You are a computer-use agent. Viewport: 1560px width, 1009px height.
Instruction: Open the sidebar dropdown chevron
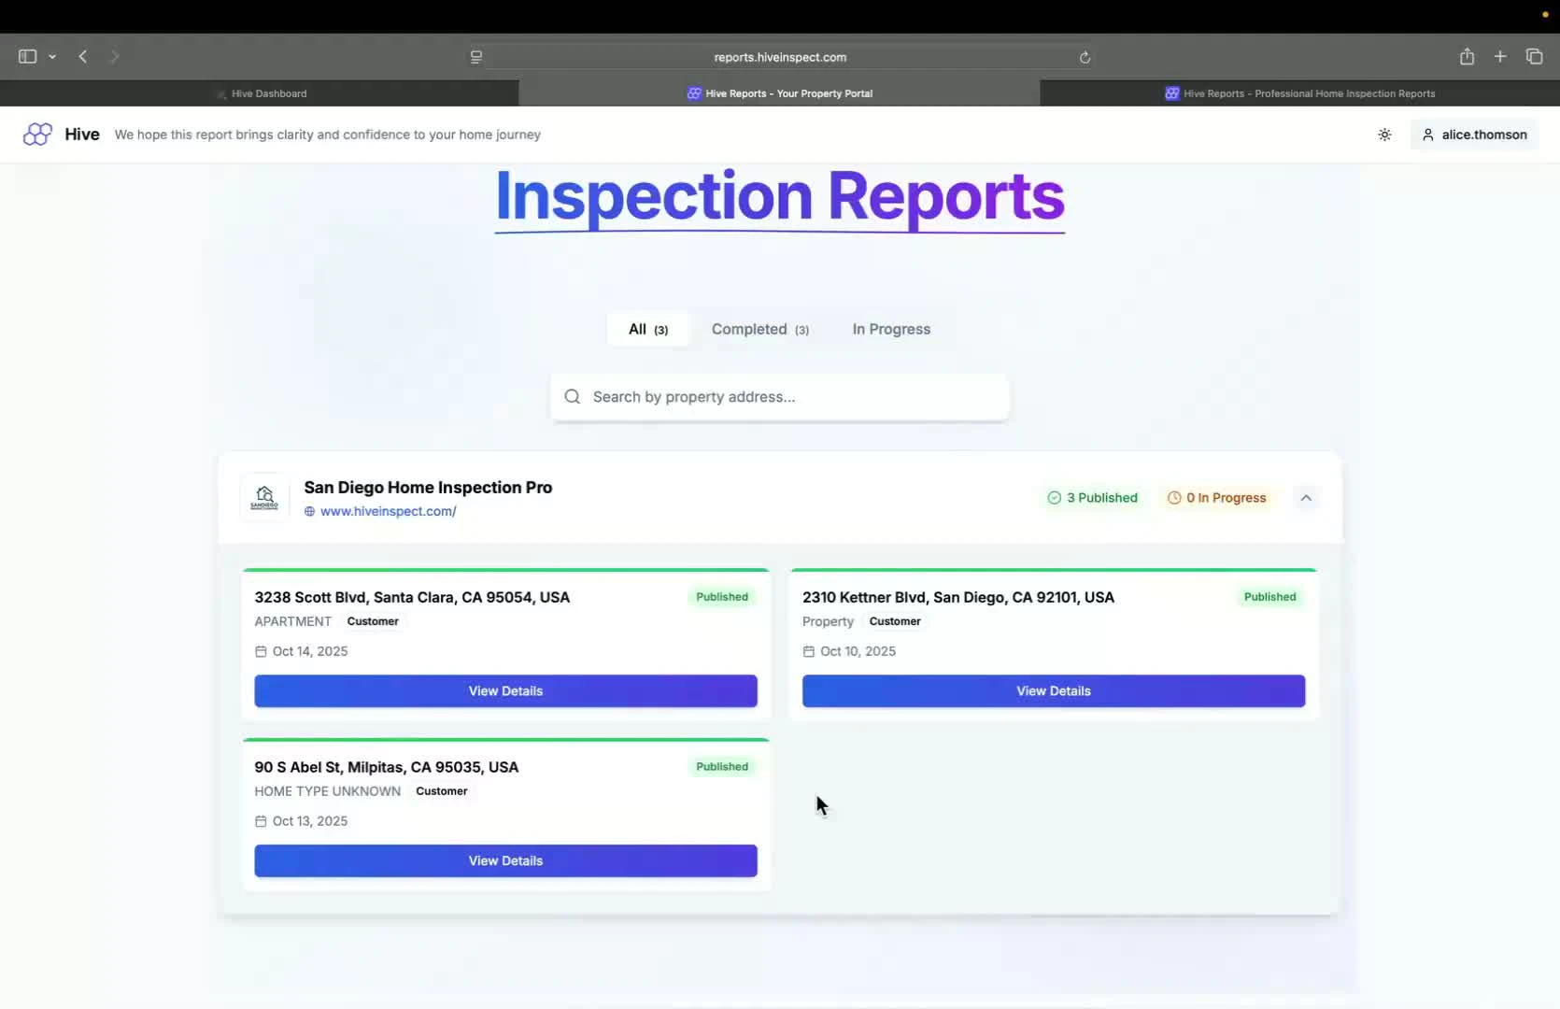click(x=52, y=57)
